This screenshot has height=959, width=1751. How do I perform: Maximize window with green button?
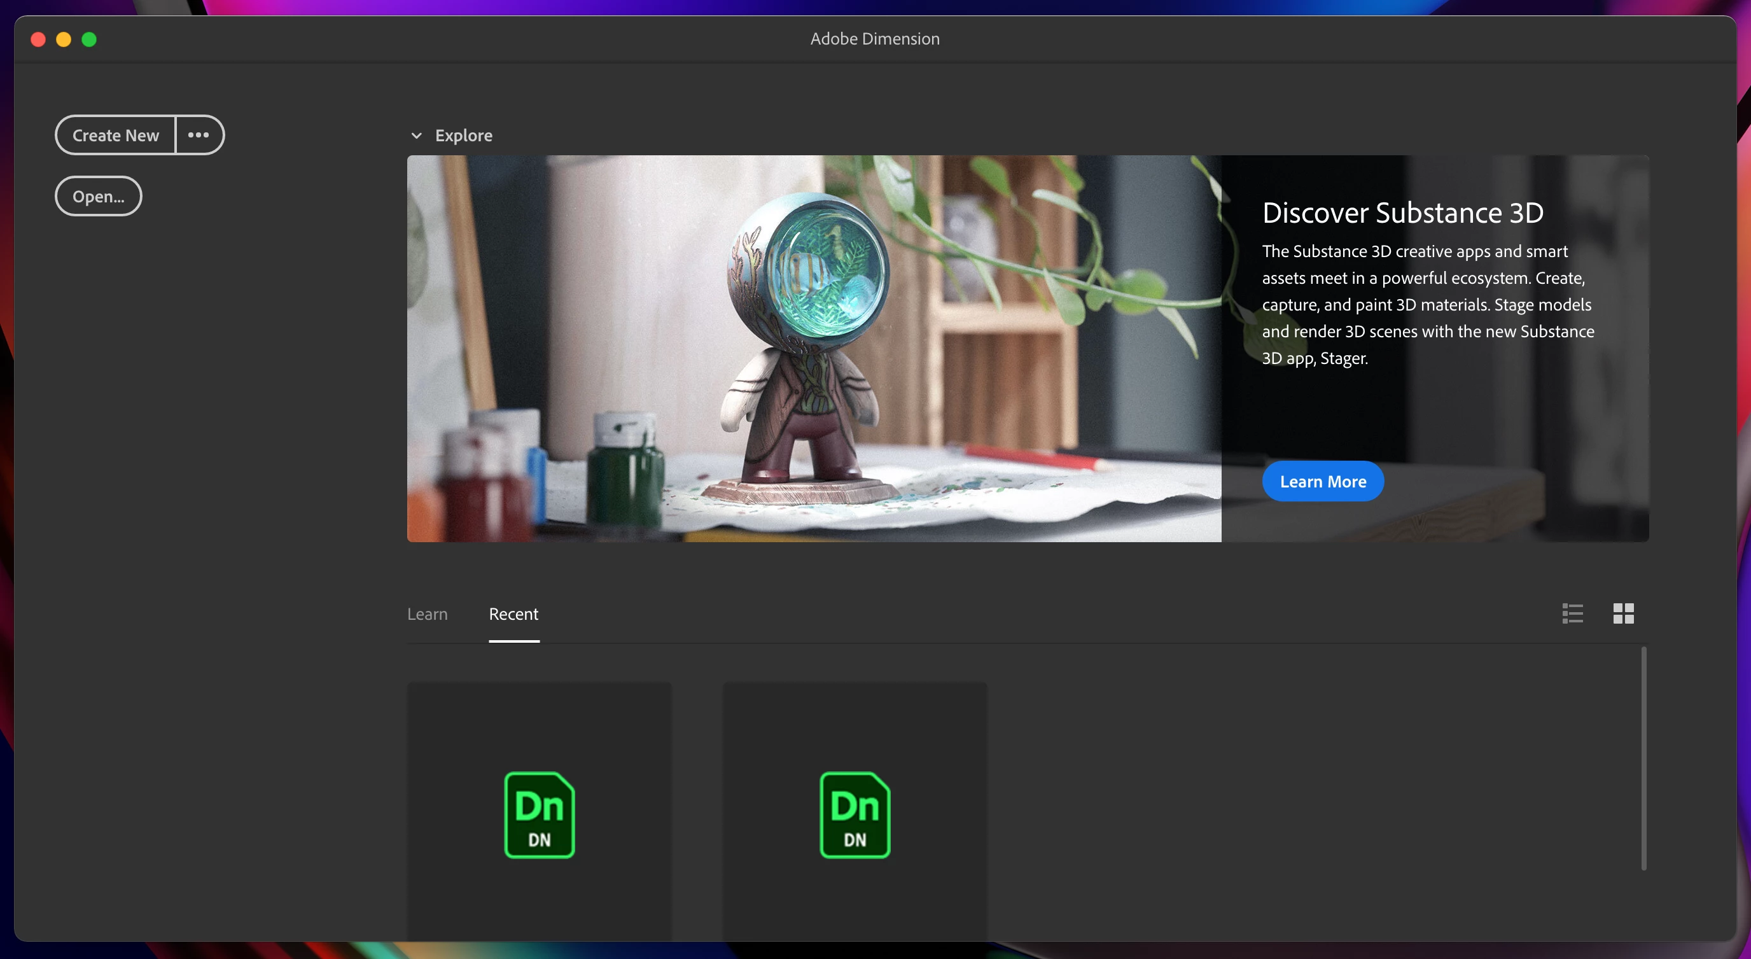tap(89, 39)
